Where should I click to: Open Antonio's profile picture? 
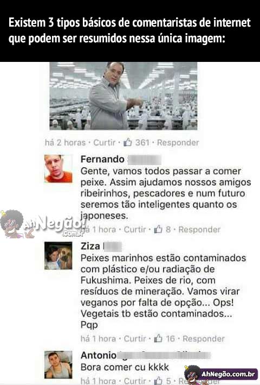[58, 364]
